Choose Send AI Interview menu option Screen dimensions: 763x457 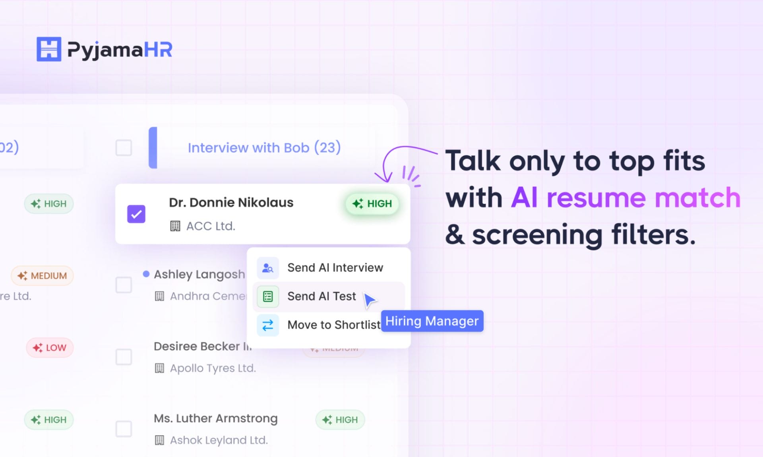tap(335, 268)
